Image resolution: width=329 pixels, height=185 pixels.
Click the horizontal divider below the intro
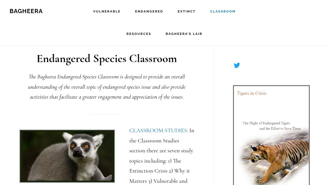coord(107,114)
